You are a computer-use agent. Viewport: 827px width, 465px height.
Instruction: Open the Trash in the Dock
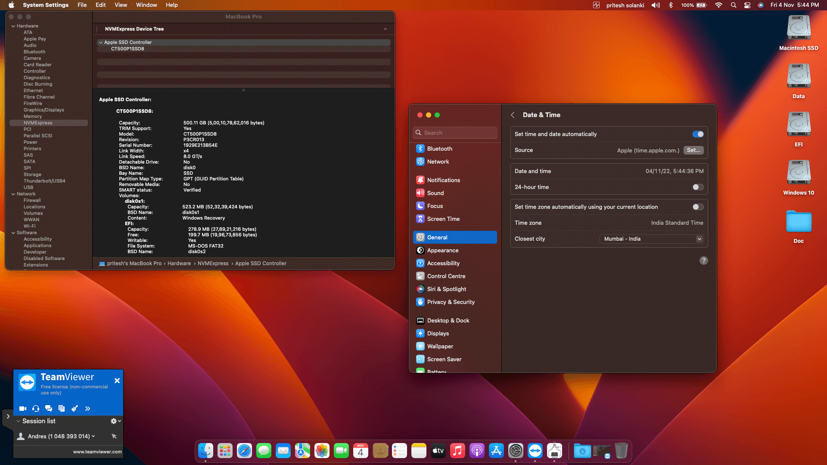621,451
